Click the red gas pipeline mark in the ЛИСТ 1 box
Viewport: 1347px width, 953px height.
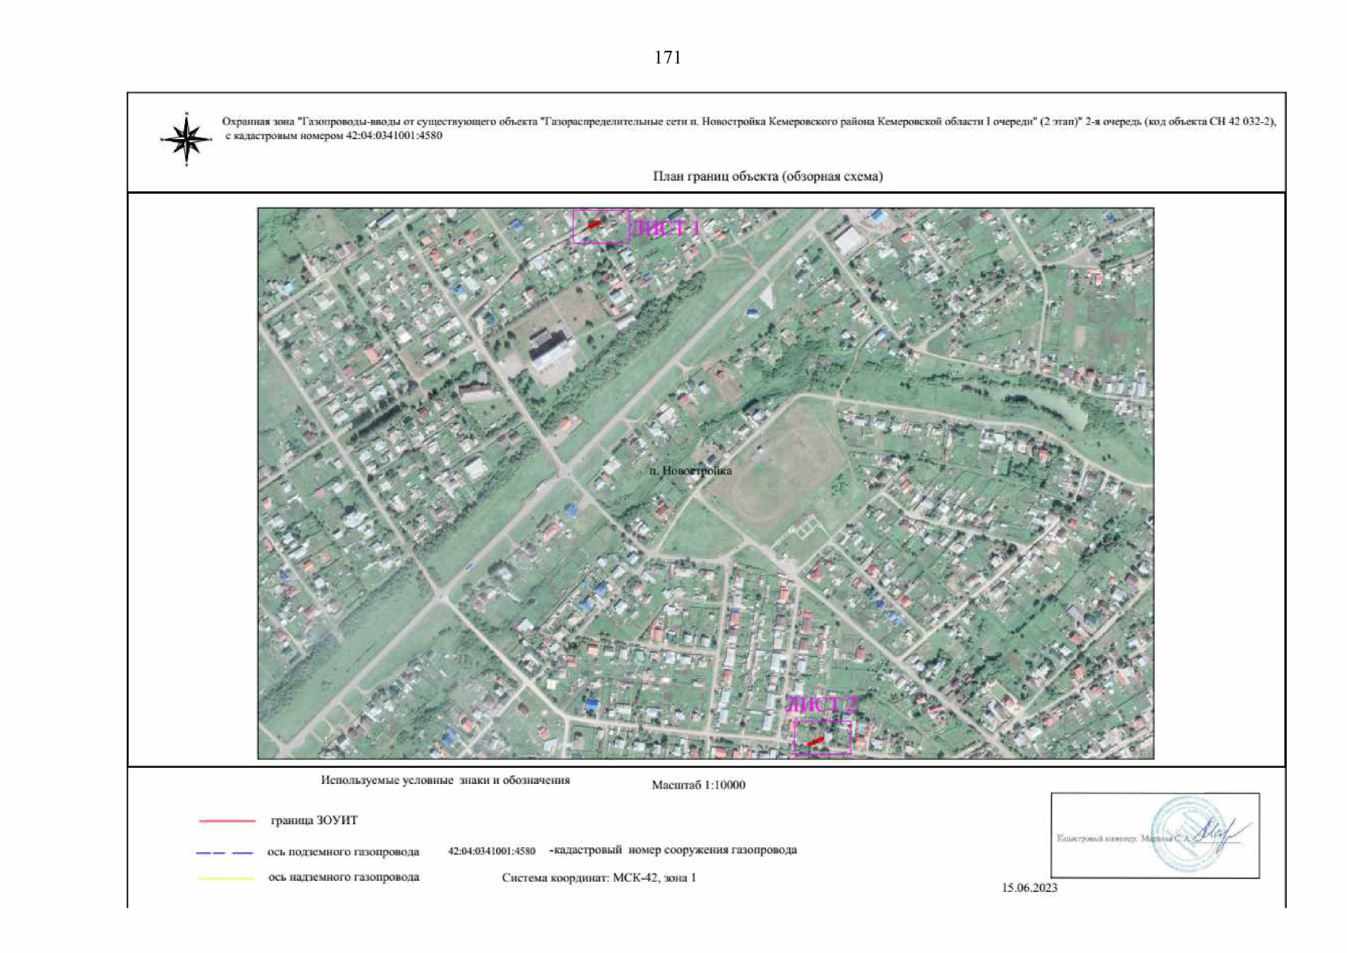coord(595,225)
